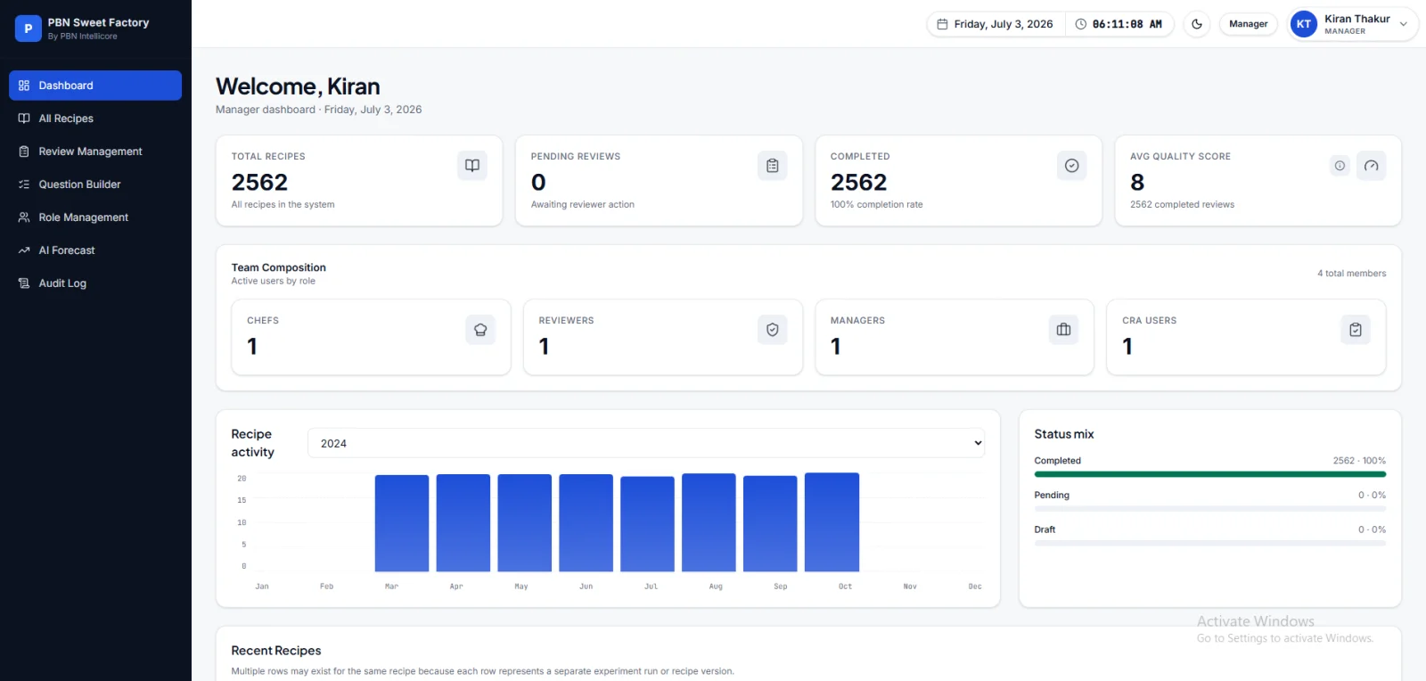Open the 2024 year dropdown

pos(646,443)
